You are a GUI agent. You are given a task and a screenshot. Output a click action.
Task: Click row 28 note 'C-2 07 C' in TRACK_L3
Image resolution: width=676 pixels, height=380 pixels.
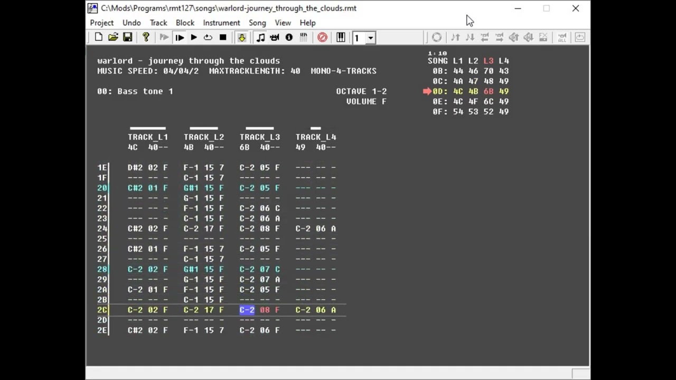[x=260, y=269]
